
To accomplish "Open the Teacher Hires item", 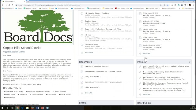I will point(90,21).
